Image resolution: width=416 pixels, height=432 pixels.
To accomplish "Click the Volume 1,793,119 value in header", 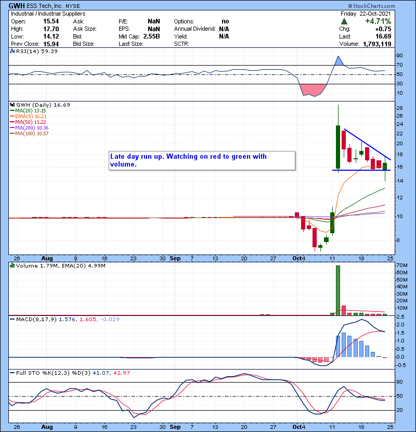I will click(x=377, y=44).
